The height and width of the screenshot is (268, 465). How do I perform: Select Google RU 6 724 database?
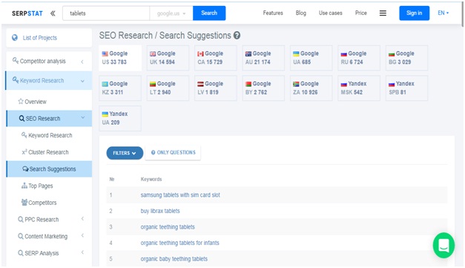click(x=359, y=58)
